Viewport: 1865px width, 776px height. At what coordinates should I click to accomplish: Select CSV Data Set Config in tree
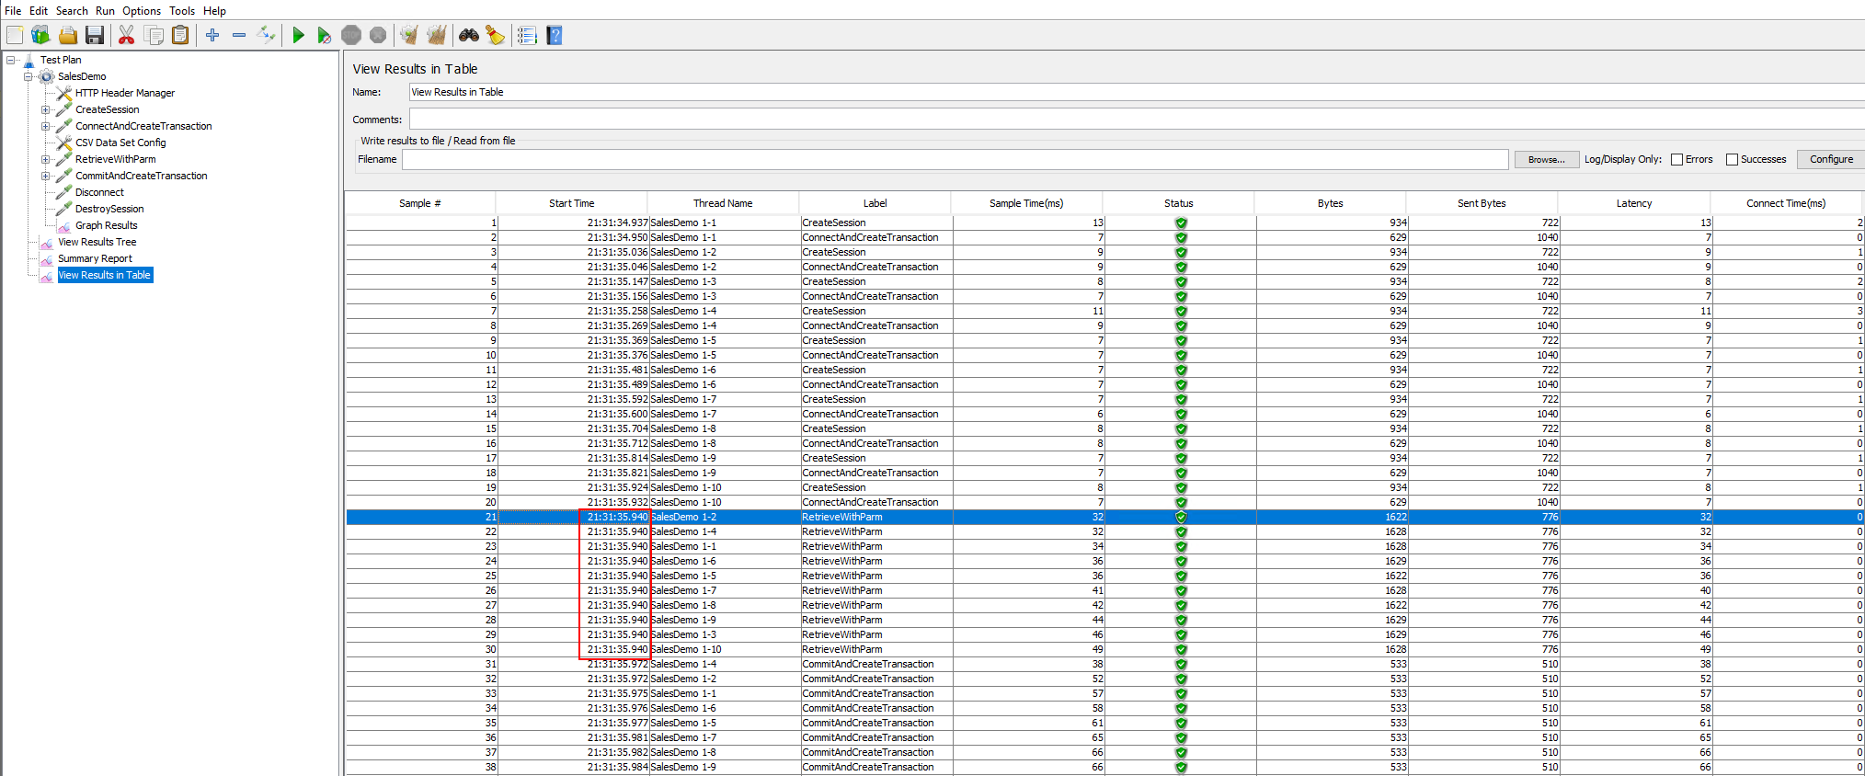120,143
